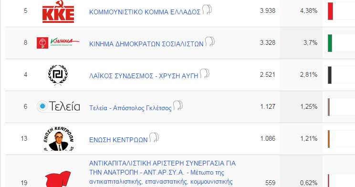
Task: Click the Ένωση Κεντρώων portrait logo
Action: tap(58, 139)
